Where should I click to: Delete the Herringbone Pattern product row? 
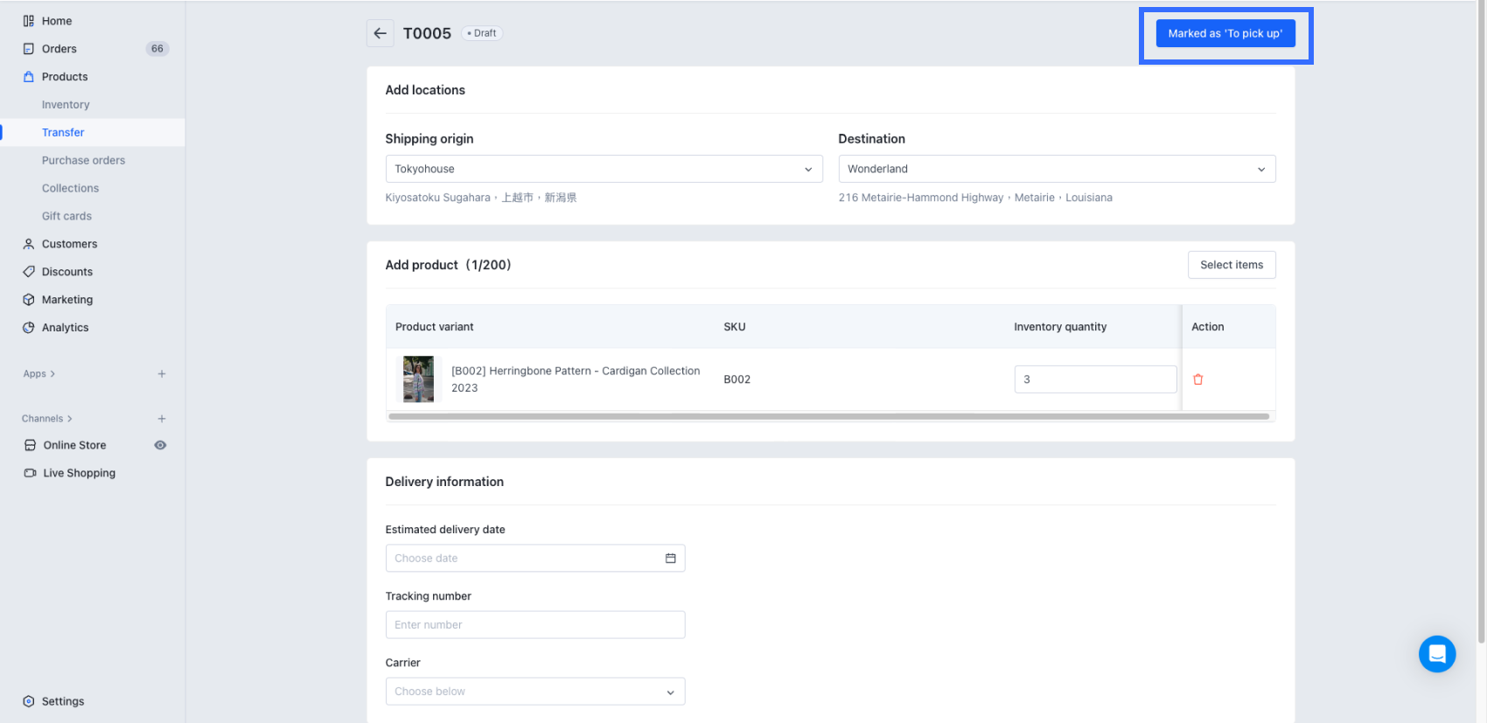coord(1197,379)
